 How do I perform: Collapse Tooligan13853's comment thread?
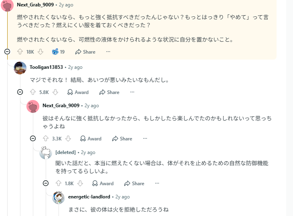[x=20, y=92]
